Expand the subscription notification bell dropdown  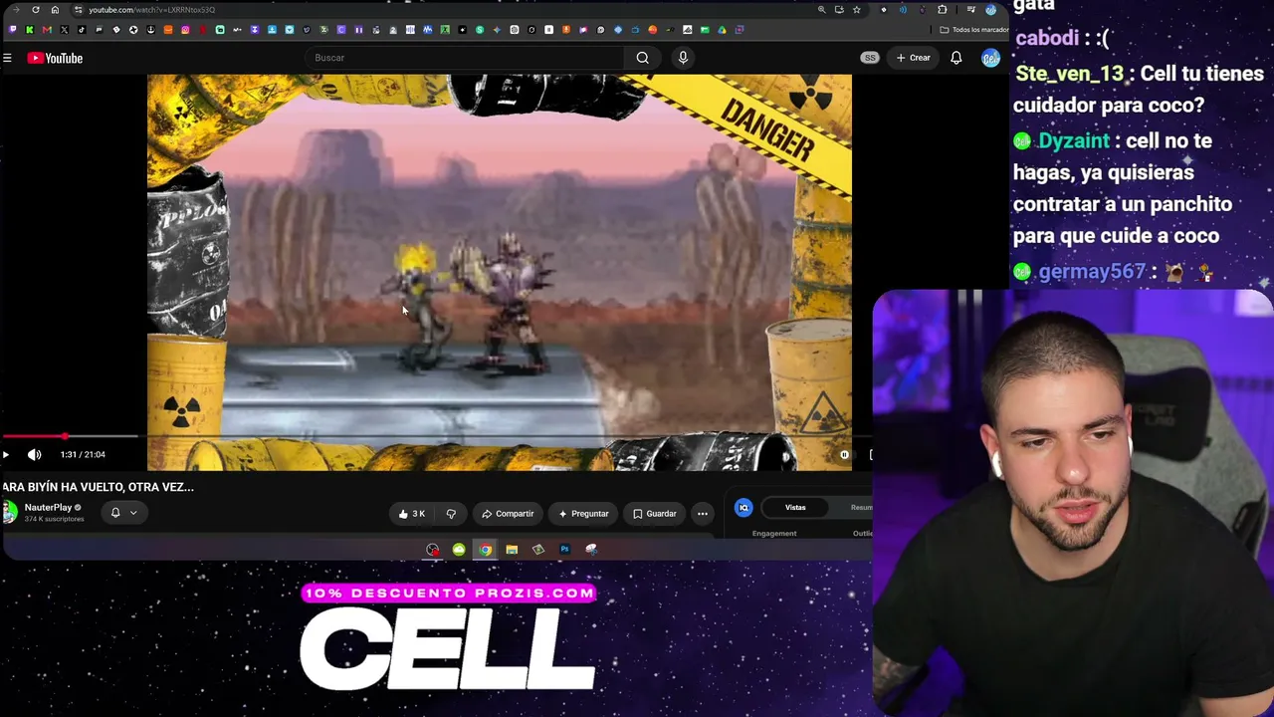coord(123,513)
